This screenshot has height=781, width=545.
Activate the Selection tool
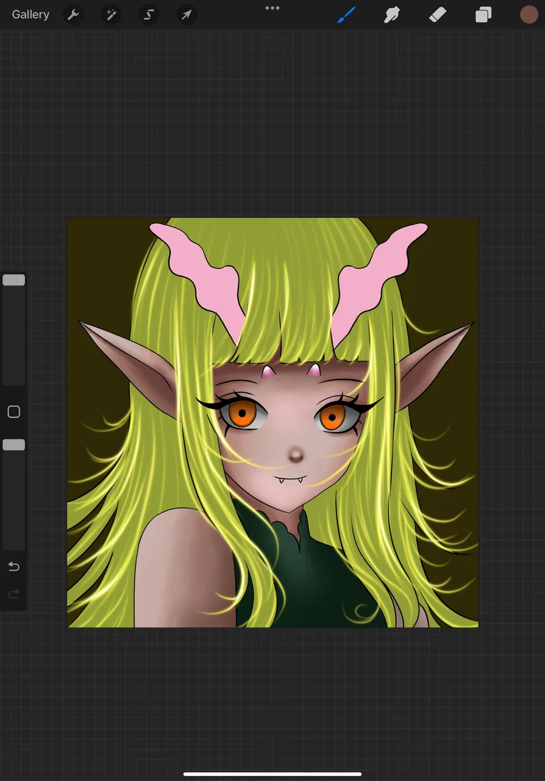click(149, 15)
